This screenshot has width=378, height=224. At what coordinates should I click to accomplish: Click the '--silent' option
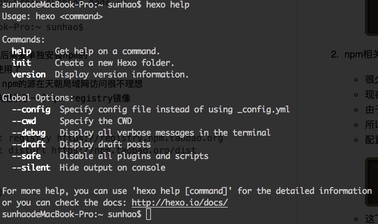(31, 167)
